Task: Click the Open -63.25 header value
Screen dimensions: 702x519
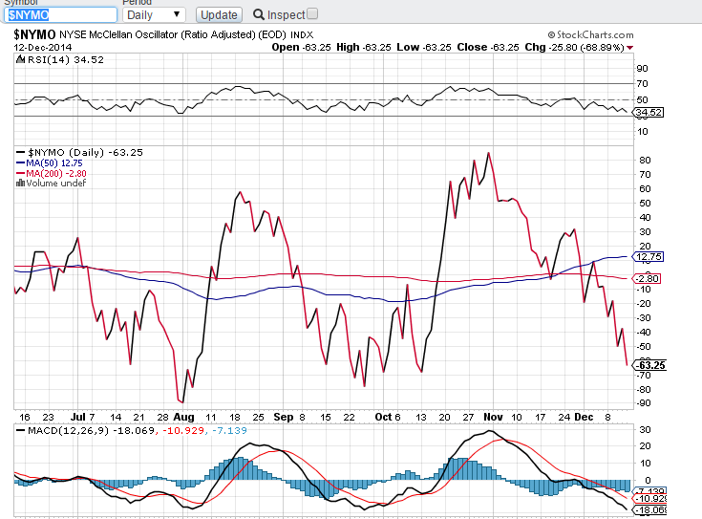Action: (x=301, y=48)
